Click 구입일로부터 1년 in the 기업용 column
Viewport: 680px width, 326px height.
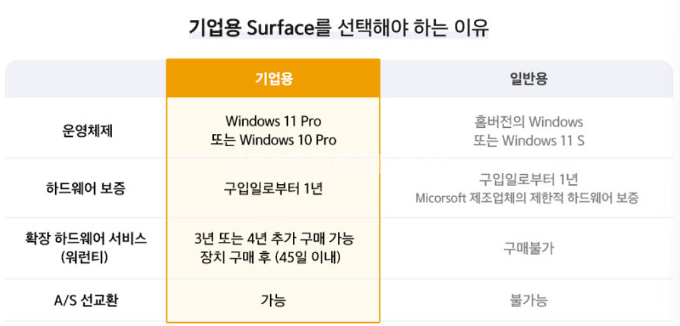(x=273, y=189)
